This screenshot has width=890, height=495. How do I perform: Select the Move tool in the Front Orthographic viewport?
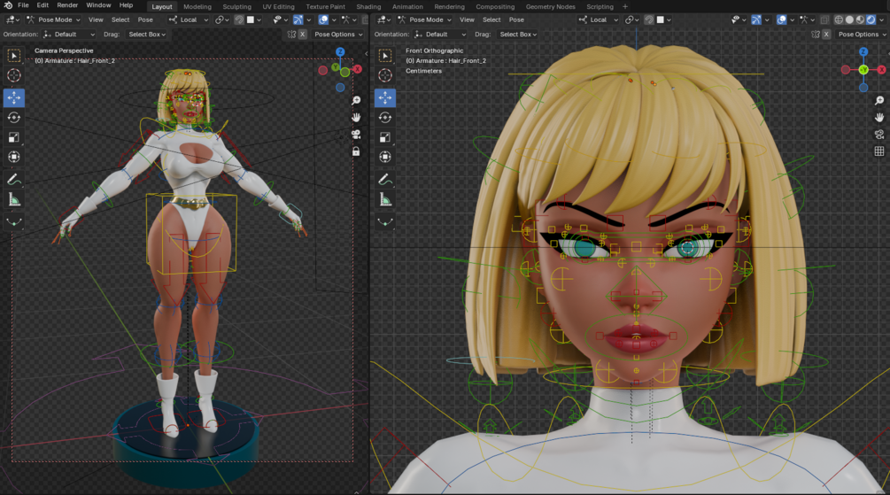pyautogui.click(x=385, y=97)
